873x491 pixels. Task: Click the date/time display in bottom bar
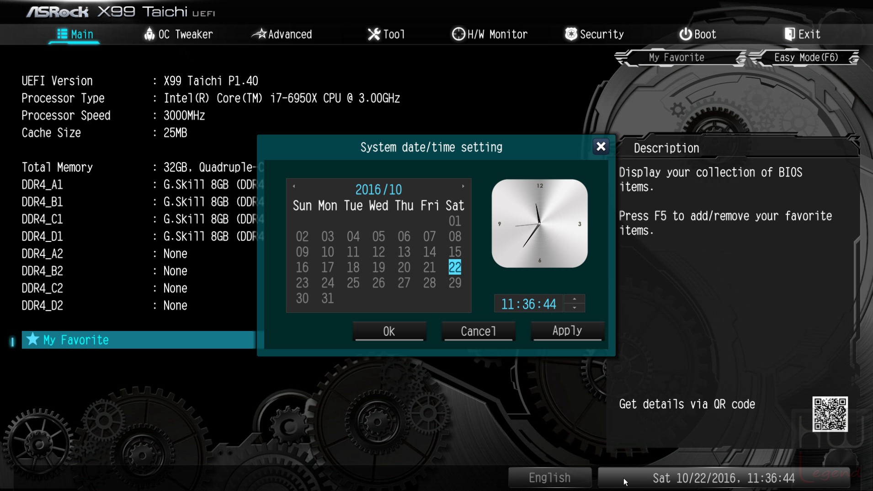pyautogui.click(x=724, y=478)
